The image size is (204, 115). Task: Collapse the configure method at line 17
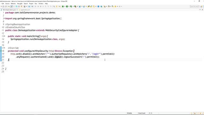pos(5,48)
